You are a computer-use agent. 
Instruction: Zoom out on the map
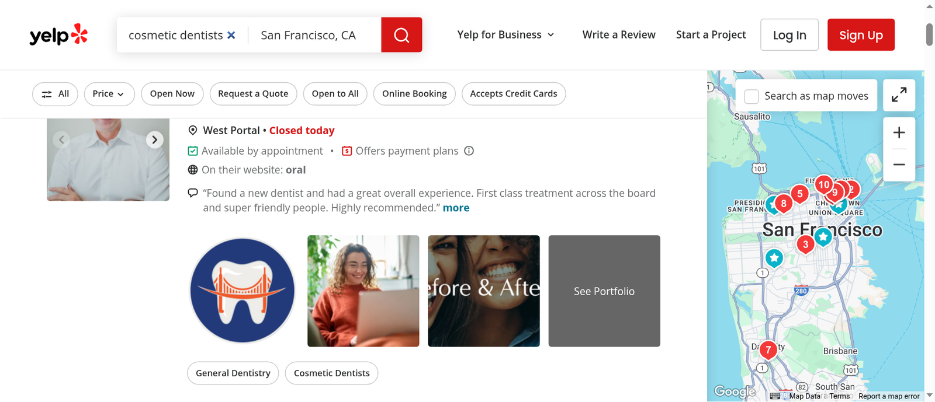click(899, 165)
